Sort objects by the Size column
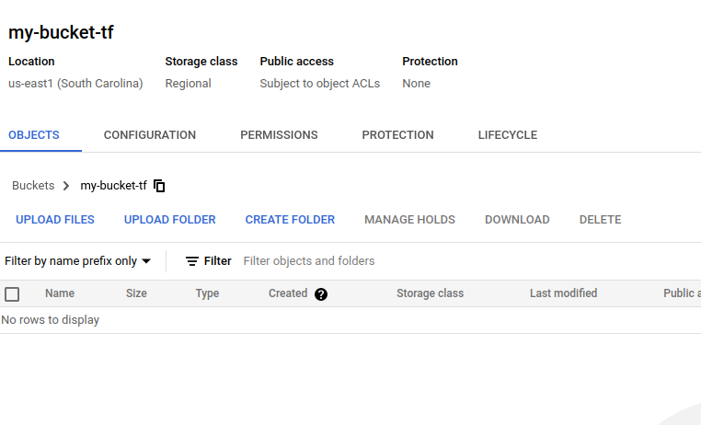Viewport: 701px width, 425px height. pos(136,293)
